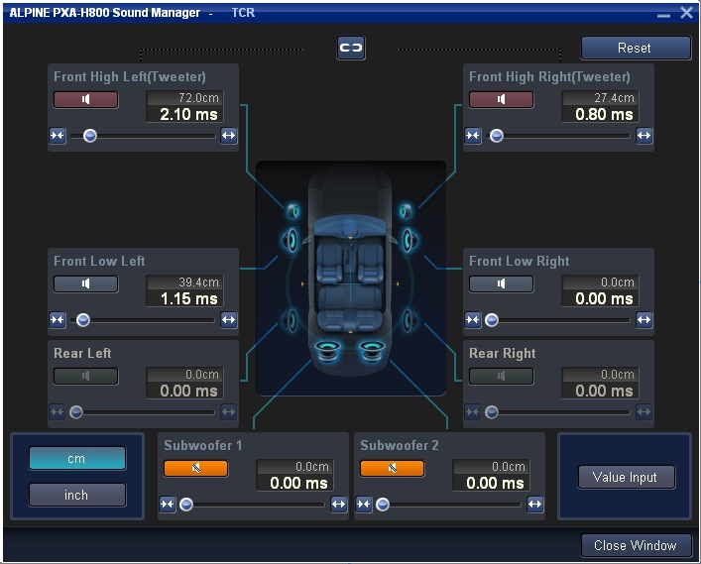The width and height of the screenshot is (701, 564).
Task: Click the Close Window button
Action: tap(636, 546)
